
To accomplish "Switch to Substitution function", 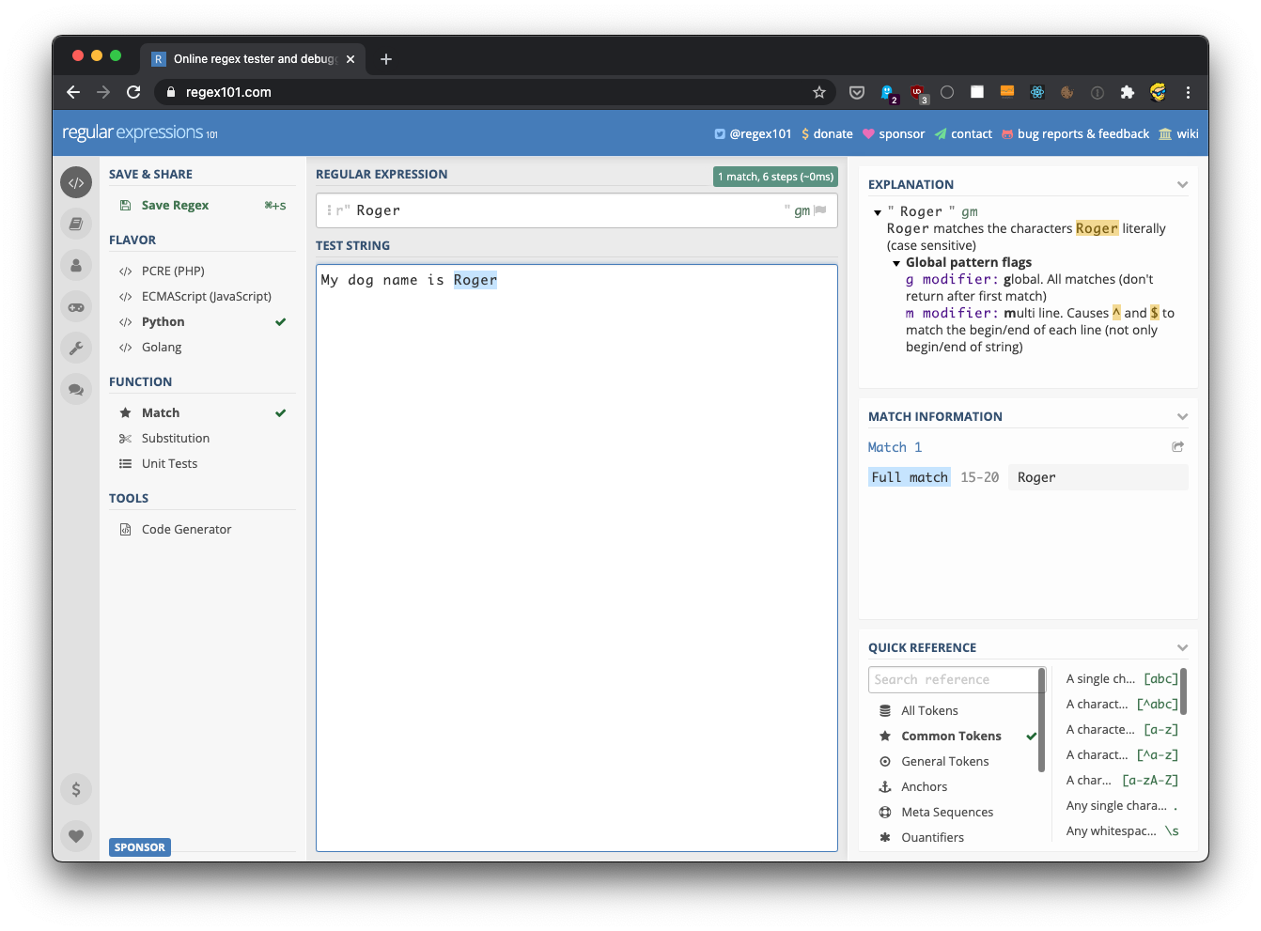I will point(176,438).
